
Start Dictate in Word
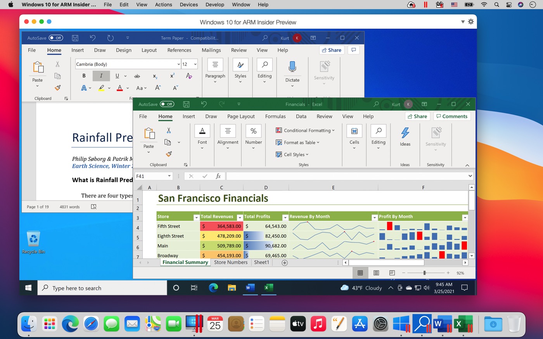coord(292,70)
